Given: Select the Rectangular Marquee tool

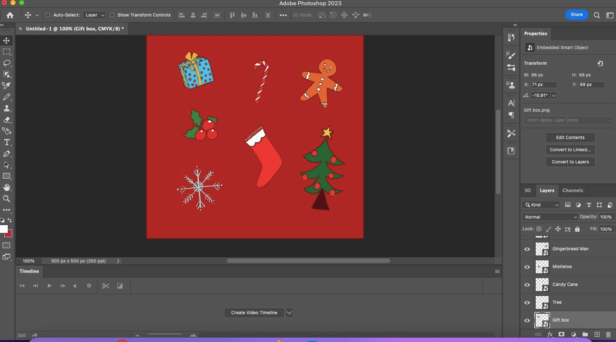Looking at the screenshot, I should click(7, 52).
